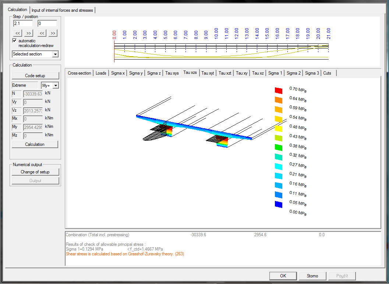Click the step input field showing 2.1
Viewport: 389px width, 284px height.
[x=23, y=24]
